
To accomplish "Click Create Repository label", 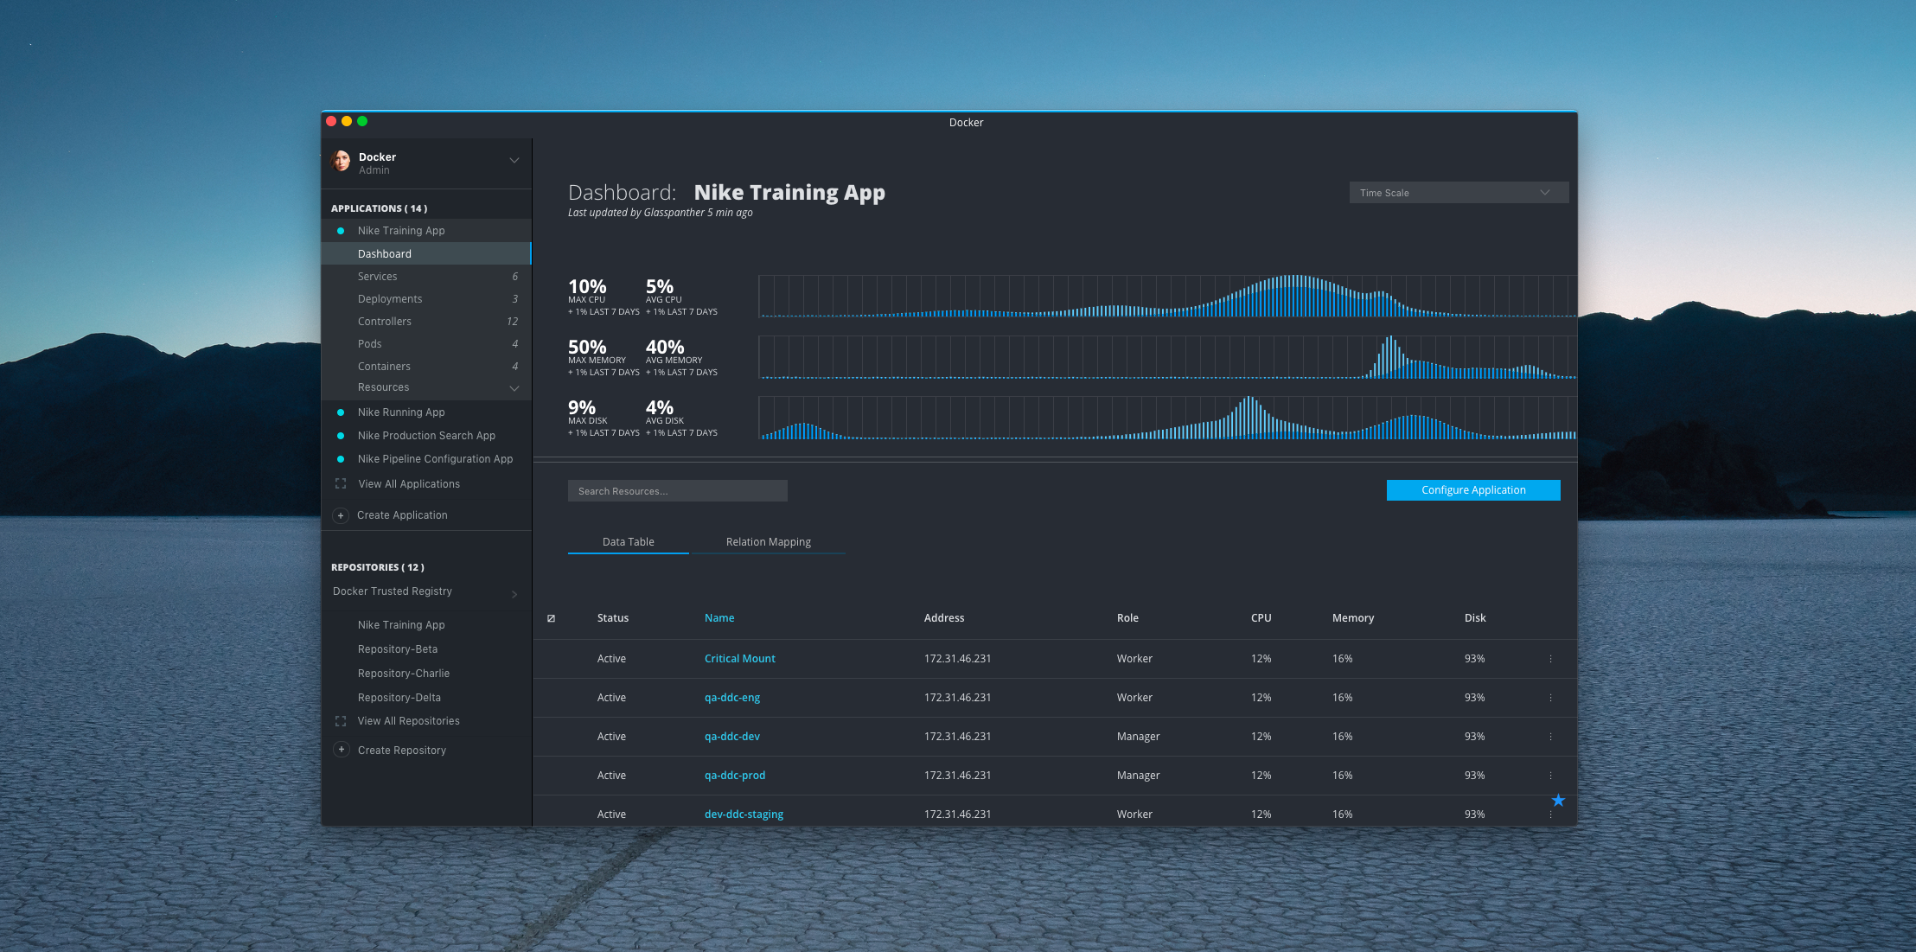I will (402, 751).
